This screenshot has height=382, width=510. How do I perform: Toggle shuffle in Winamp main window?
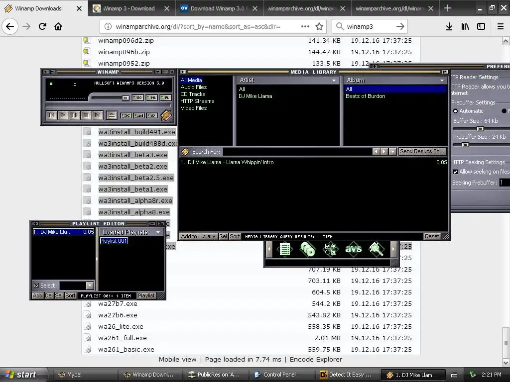pos(126,115)
